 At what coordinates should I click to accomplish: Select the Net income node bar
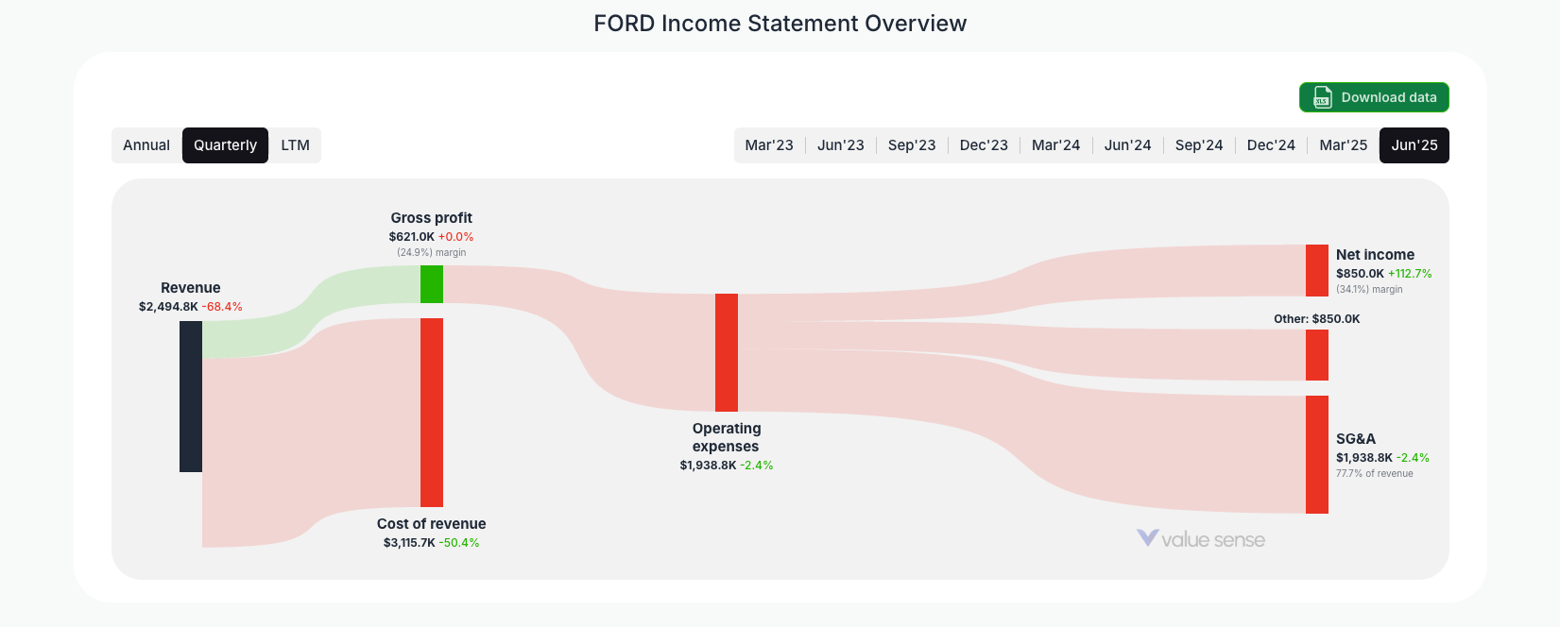[x=1316, y=271]
